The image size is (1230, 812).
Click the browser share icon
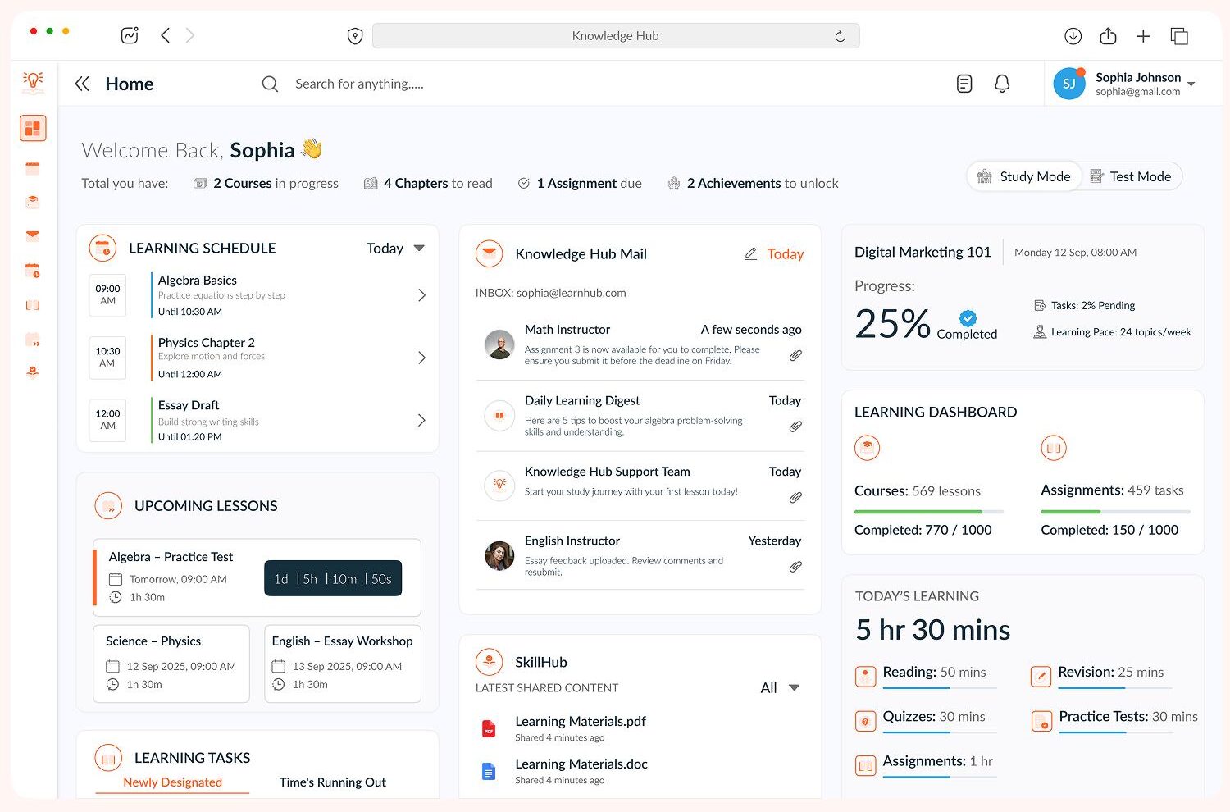[x=1108, y=36]
